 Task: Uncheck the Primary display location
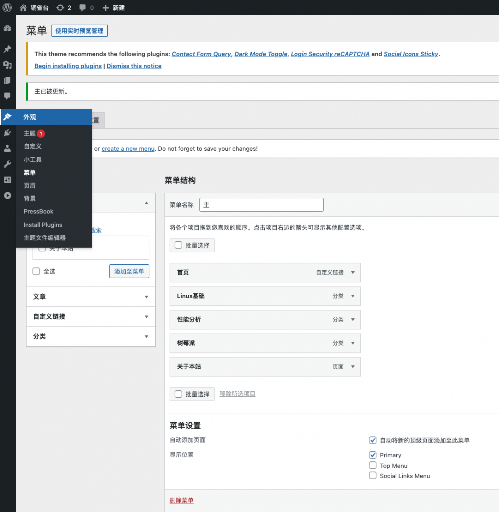pos(373,455)
